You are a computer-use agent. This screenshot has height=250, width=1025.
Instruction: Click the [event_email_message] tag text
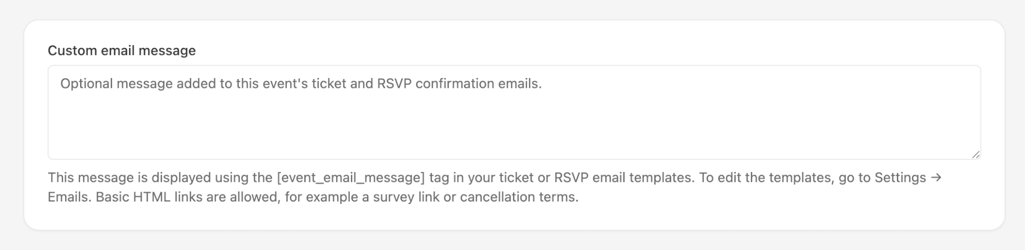[351, 178]
